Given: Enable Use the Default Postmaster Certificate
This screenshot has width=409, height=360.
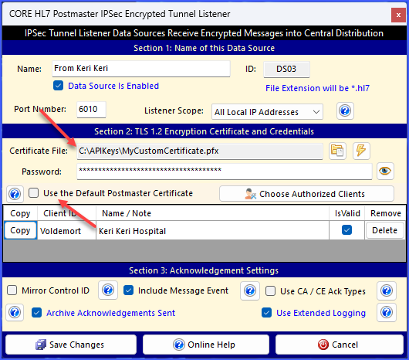Looking at the screenshot, I should 34,193.
